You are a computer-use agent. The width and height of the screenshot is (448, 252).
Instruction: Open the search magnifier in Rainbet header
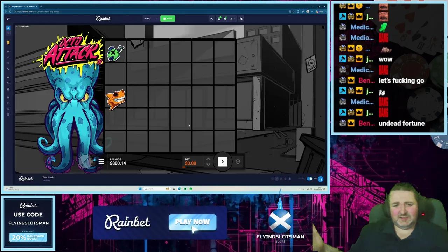[x=211, y=19]
